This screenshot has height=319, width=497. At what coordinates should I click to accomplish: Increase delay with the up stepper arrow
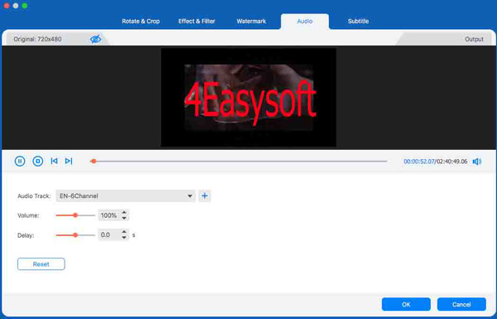point(124,232)
